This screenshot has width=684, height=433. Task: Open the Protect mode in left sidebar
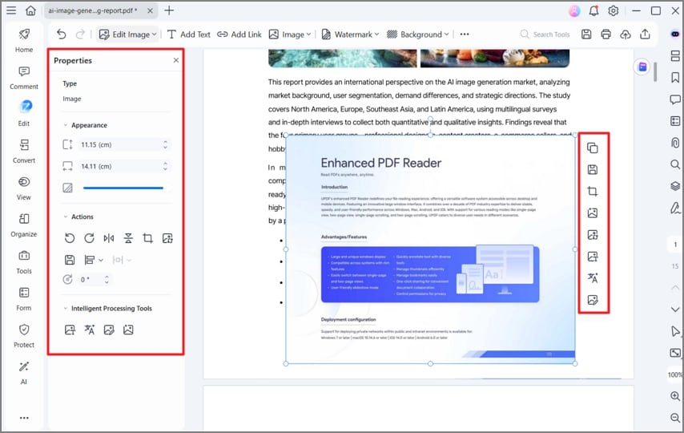pyautogui.click(x=24, y=335)
